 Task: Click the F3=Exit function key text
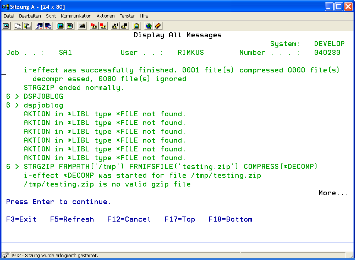coord(21,219)
